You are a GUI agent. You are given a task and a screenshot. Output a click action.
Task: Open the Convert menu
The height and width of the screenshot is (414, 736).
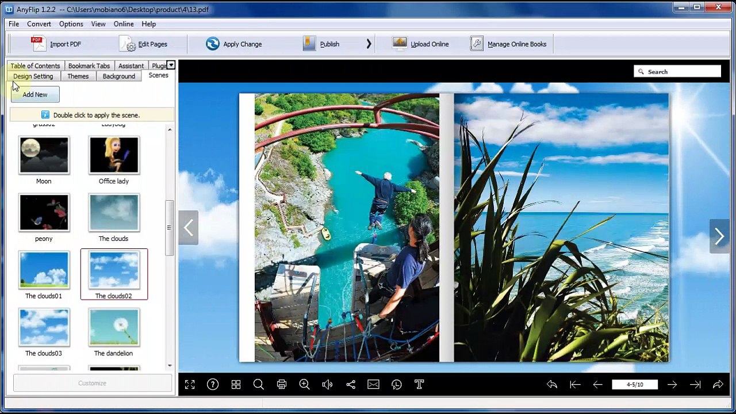[x=39, y=24]
